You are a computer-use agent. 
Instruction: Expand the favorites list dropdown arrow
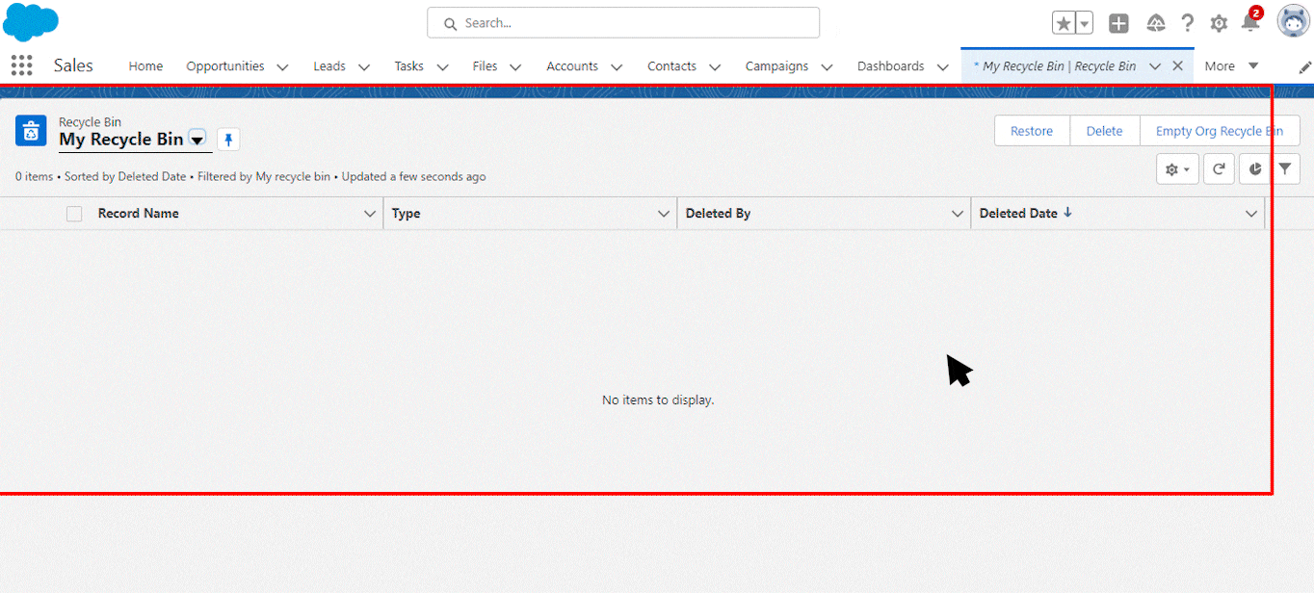point(1085,23)
